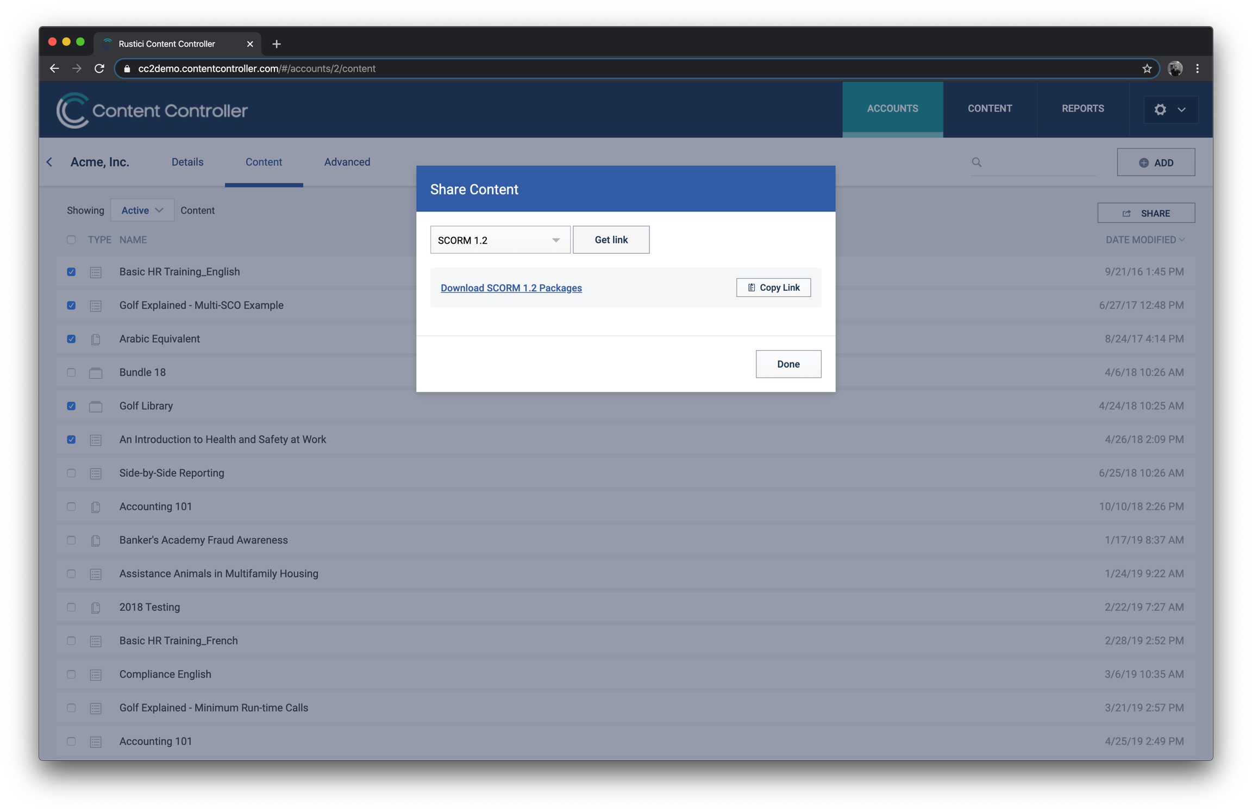
Task: Click the SHARE button
Action: [1146, 213]
